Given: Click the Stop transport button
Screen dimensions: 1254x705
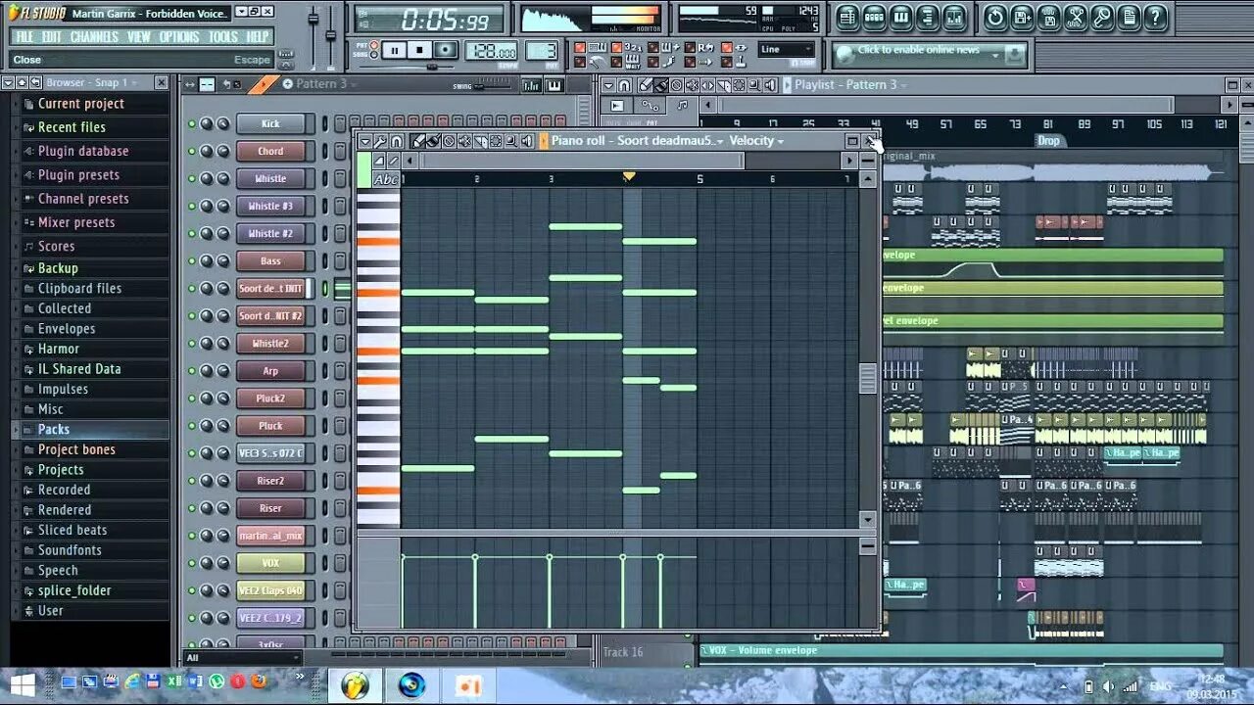Looking at the screenshot, I should [x=420, y=51].
